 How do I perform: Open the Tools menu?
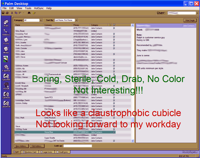click(28, 8)
